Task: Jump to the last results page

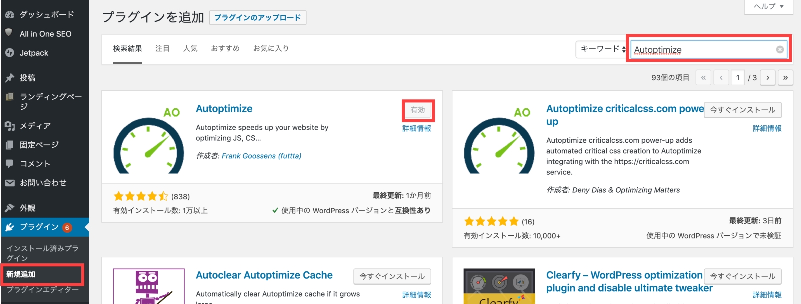Action: (x=785, y=78)
